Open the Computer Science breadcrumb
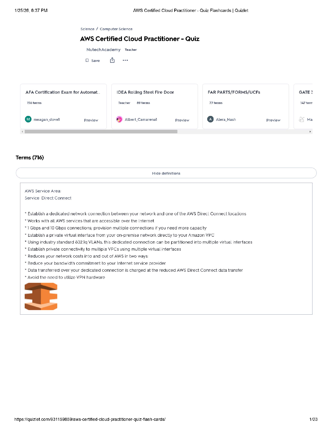Image resolution: width=332 pixels, height=430 pixels. (116, 29)
